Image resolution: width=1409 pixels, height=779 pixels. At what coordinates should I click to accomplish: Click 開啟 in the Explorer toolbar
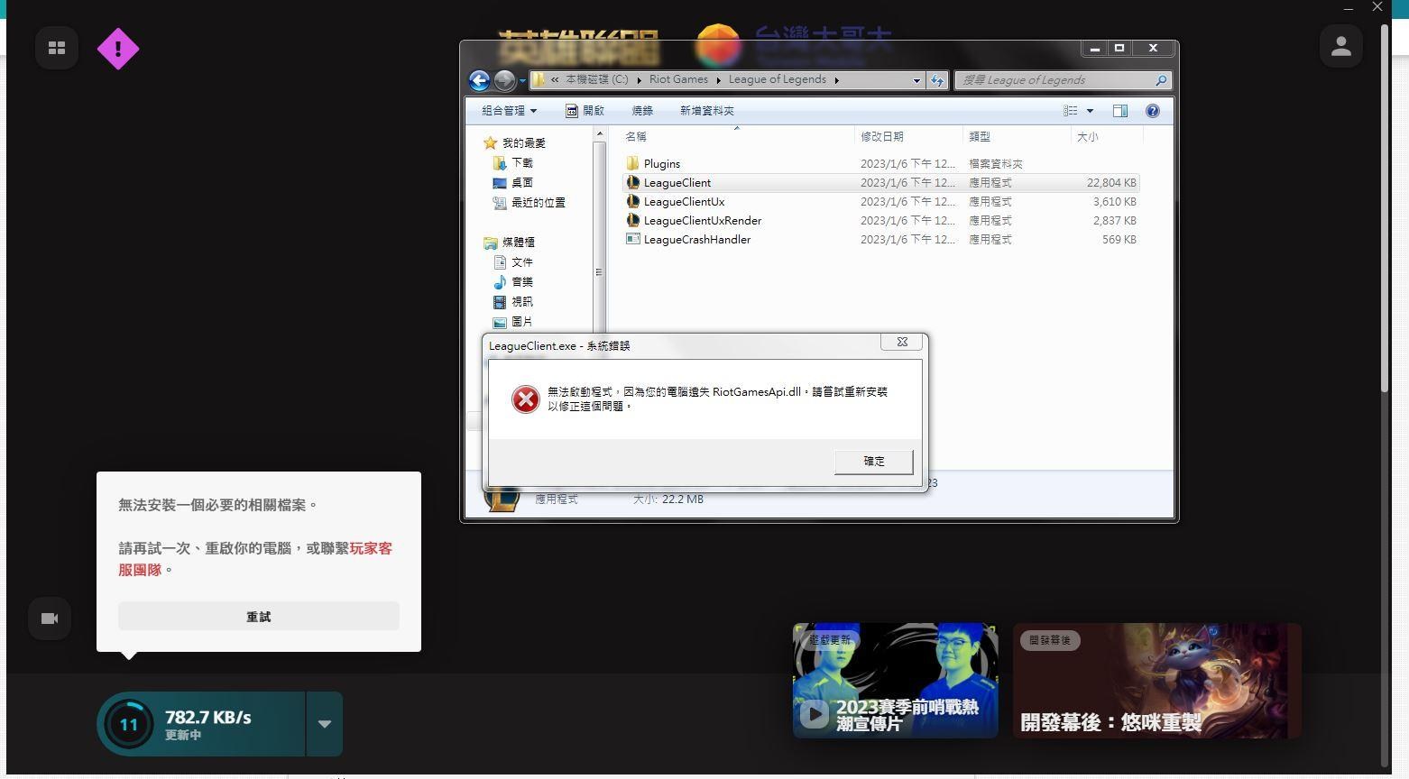click(585, 111)
